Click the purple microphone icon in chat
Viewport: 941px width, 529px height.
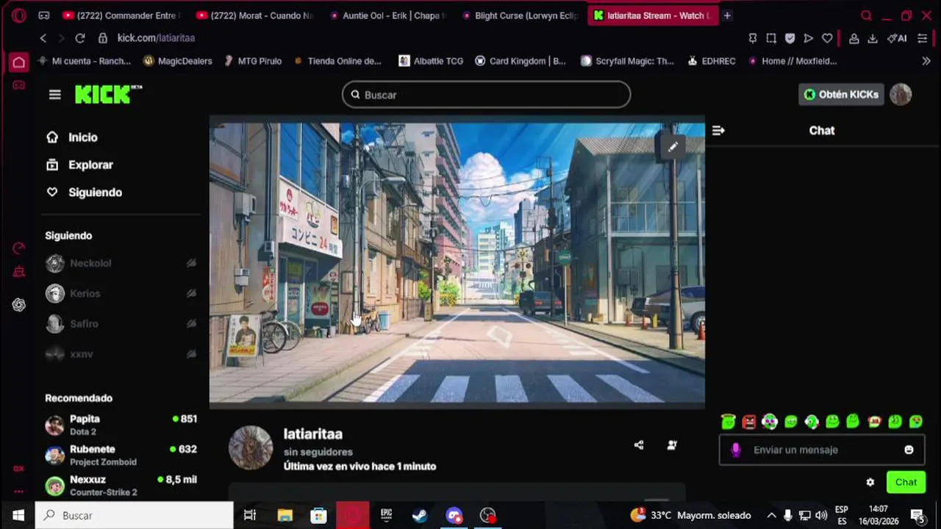736,450
